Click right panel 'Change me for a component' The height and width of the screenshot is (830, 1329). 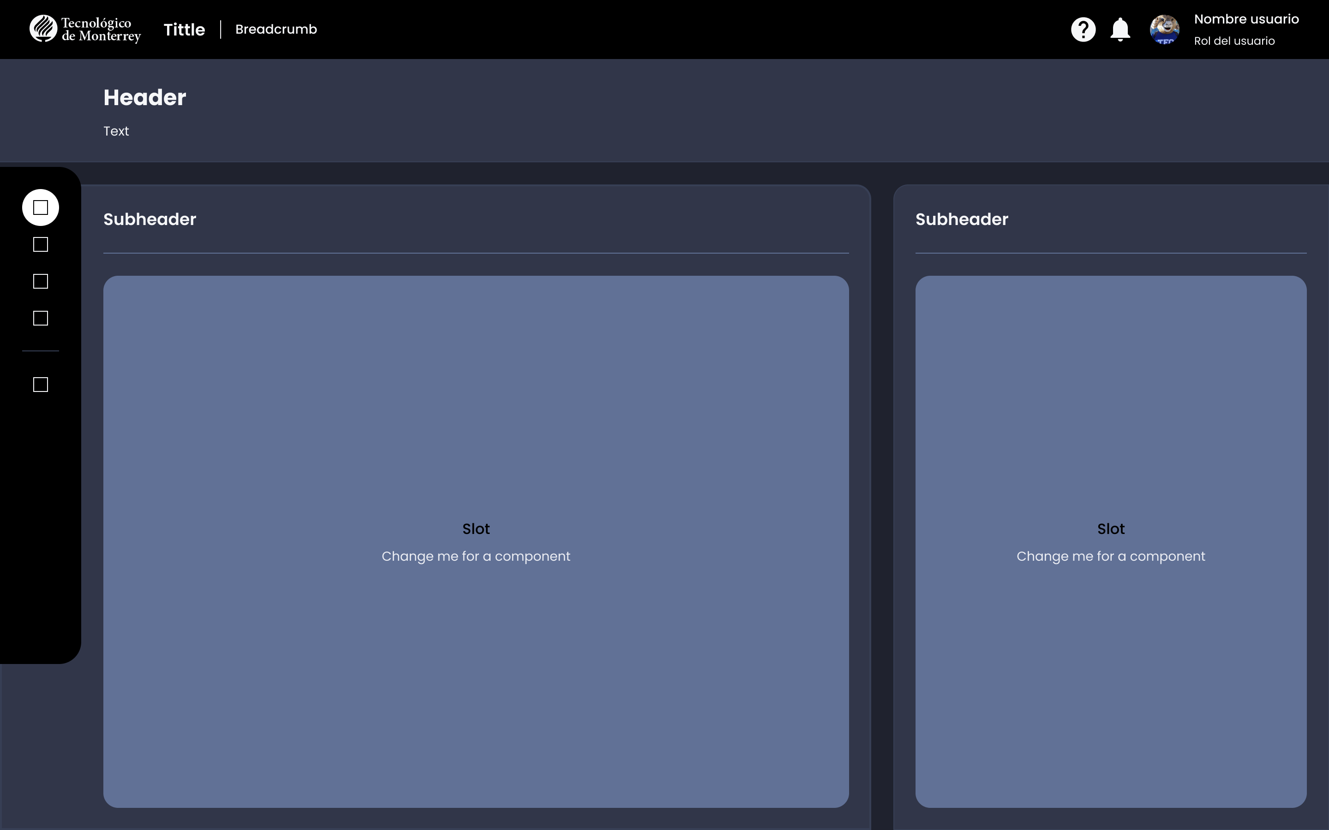tap(1110, 556)
